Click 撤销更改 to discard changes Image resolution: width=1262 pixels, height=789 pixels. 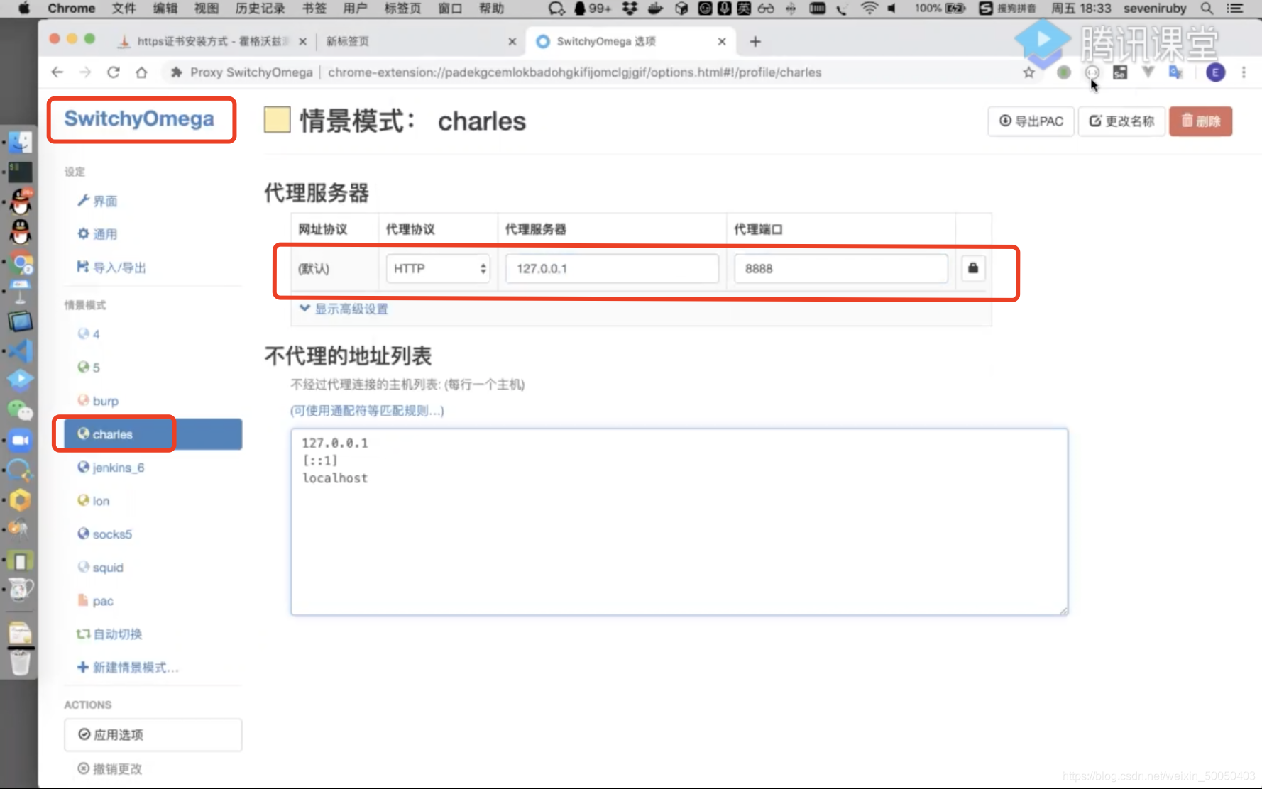pos(110,768)
